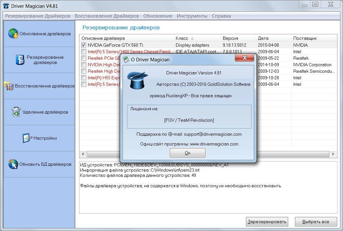Screen dimensions: 343x231
Task: Click the magician hat icon in About dialog
Action: pyautogui.click(x=137, y=80)
